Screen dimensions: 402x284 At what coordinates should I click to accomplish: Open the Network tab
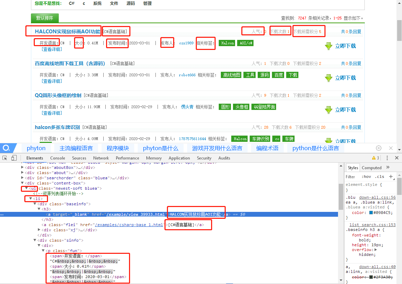101,158
